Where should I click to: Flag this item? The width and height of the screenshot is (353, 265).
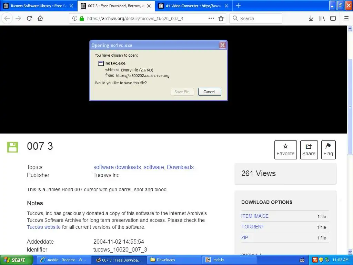point(328,150)
